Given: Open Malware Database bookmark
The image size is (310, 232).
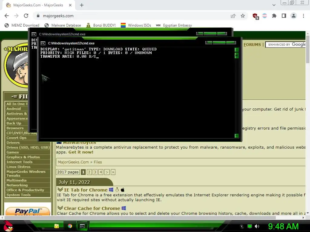Looking at the screenshot, I should tap(63, 25).
